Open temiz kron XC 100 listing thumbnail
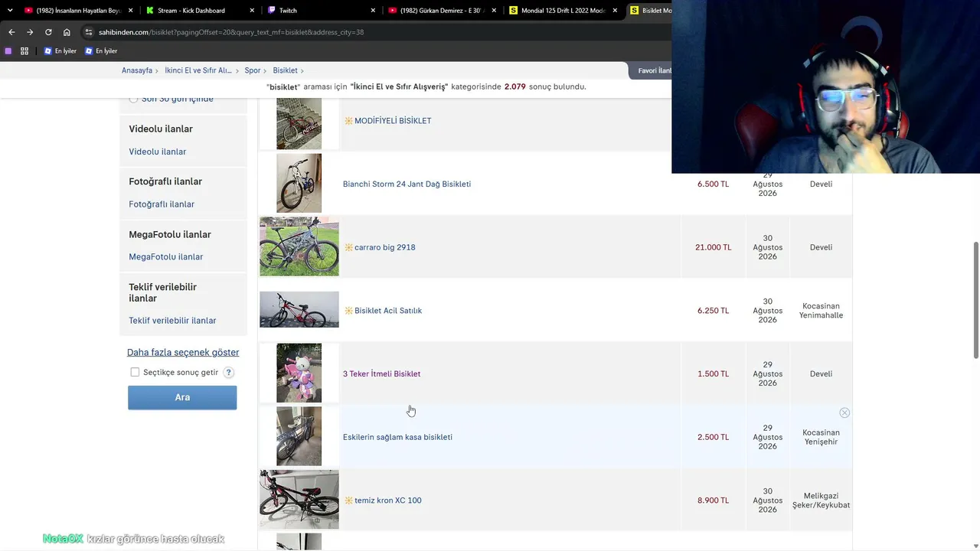This screenshot has width=980, height=551. pyautogui.click(x=299, y=499)
